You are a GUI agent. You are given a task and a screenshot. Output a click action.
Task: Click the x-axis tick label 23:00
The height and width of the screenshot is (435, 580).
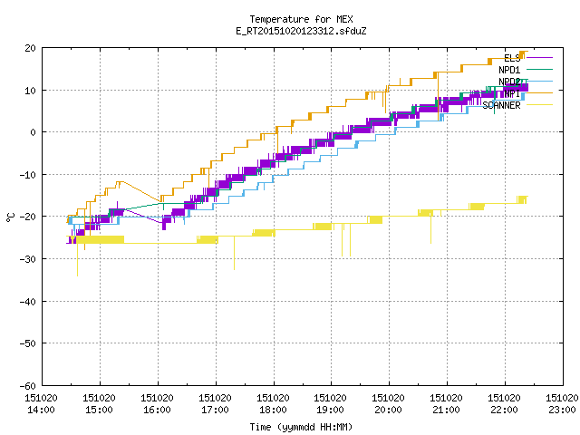562,410
